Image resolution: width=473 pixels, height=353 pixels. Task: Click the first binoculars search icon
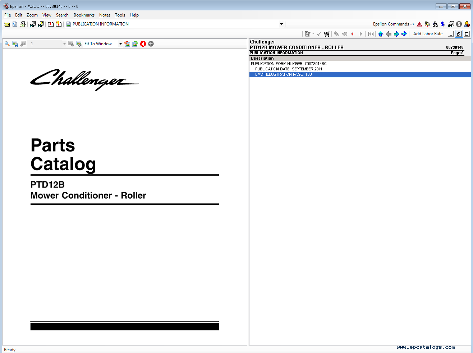pos(33,24)
